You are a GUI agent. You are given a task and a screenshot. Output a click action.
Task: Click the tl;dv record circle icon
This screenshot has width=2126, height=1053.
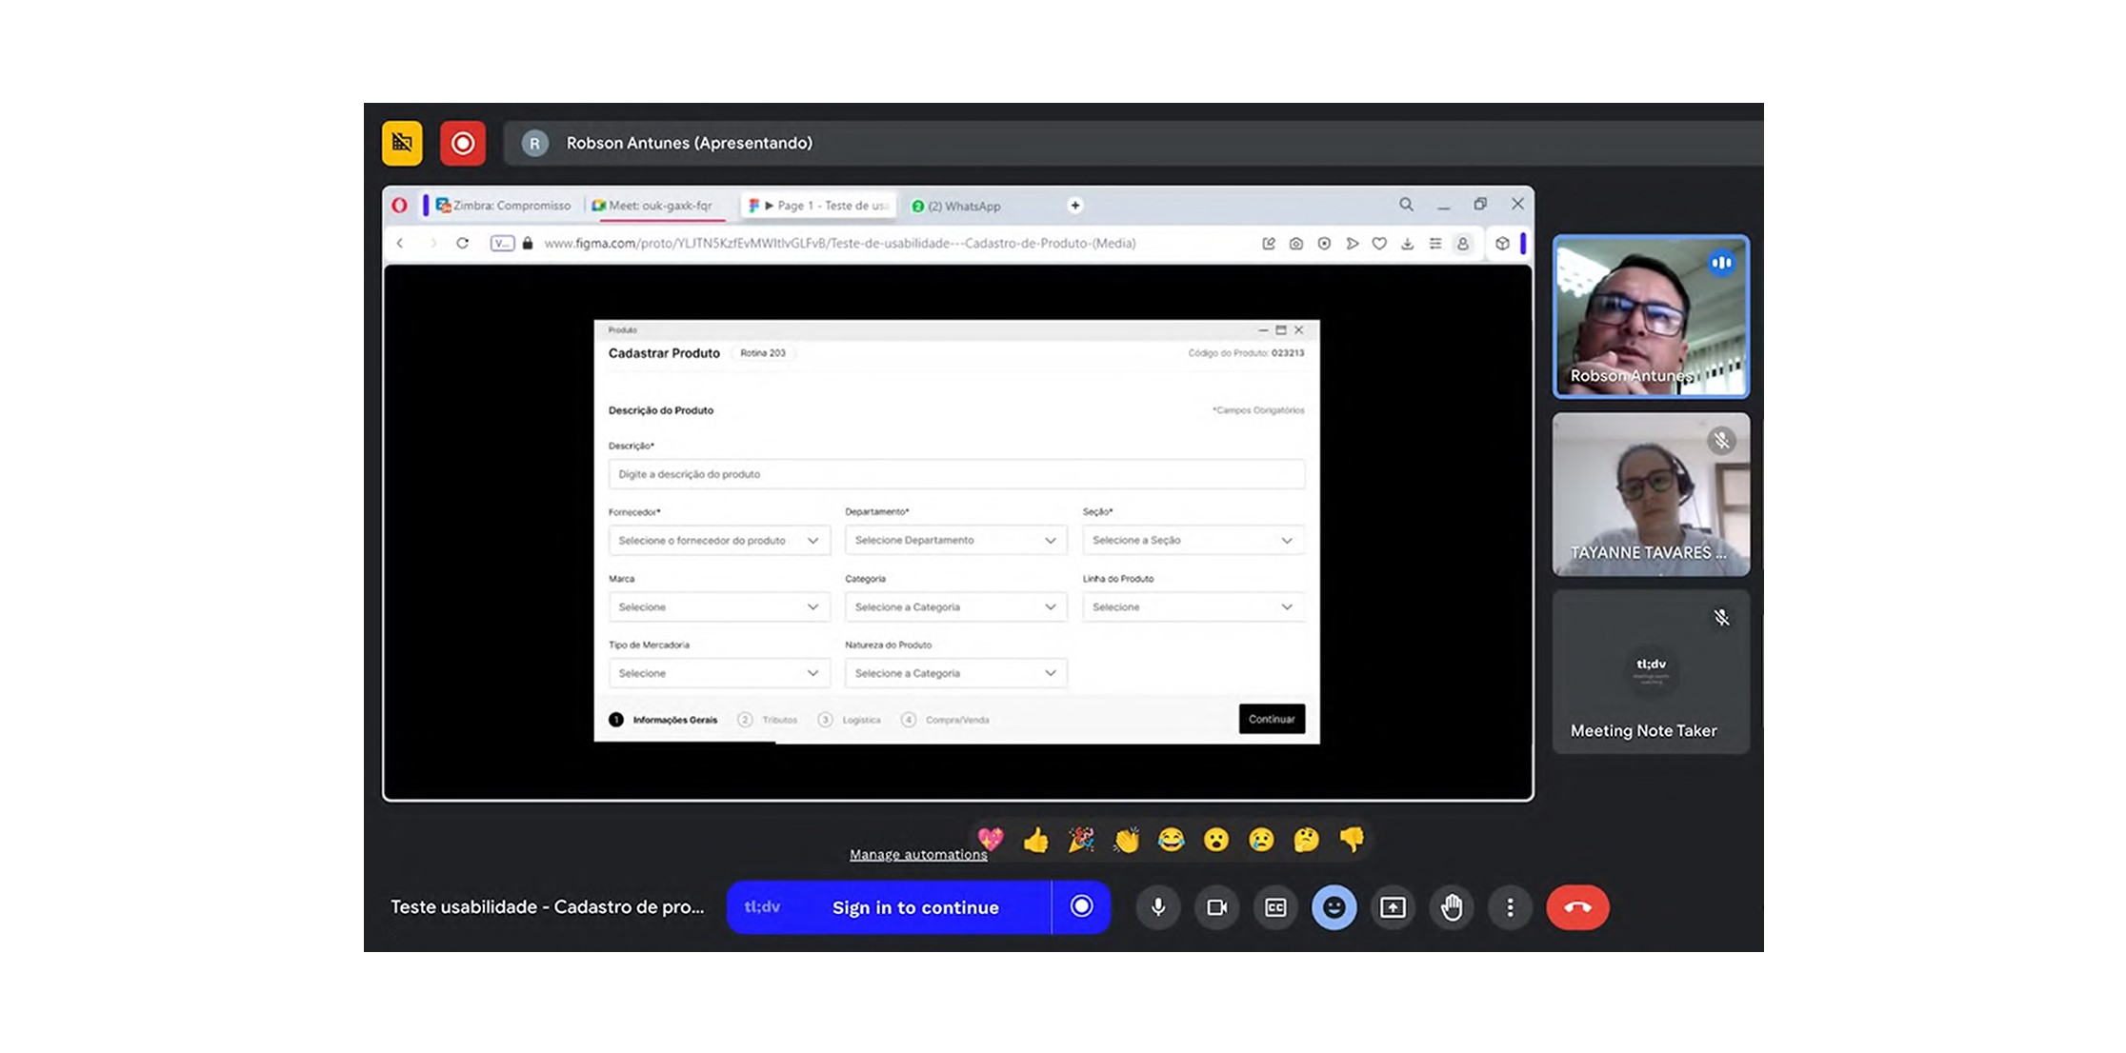pyautogui.click(x=1081, y=906)
